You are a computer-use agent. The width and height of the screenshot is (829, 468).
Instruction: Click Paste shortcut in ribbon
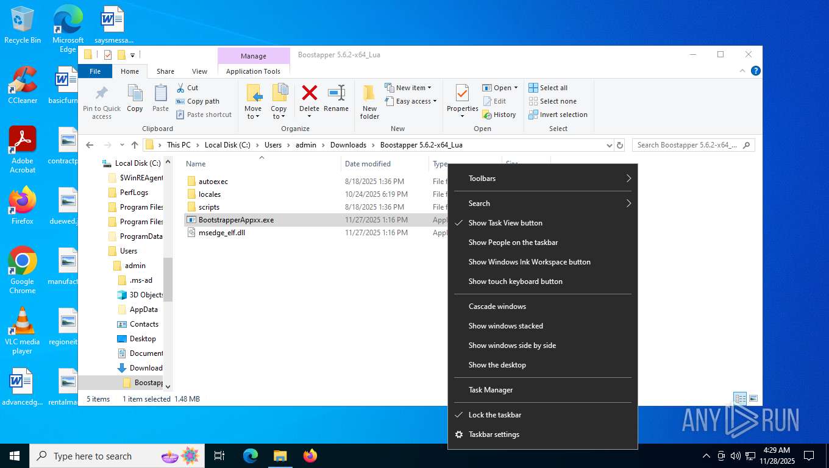point(204,115)
